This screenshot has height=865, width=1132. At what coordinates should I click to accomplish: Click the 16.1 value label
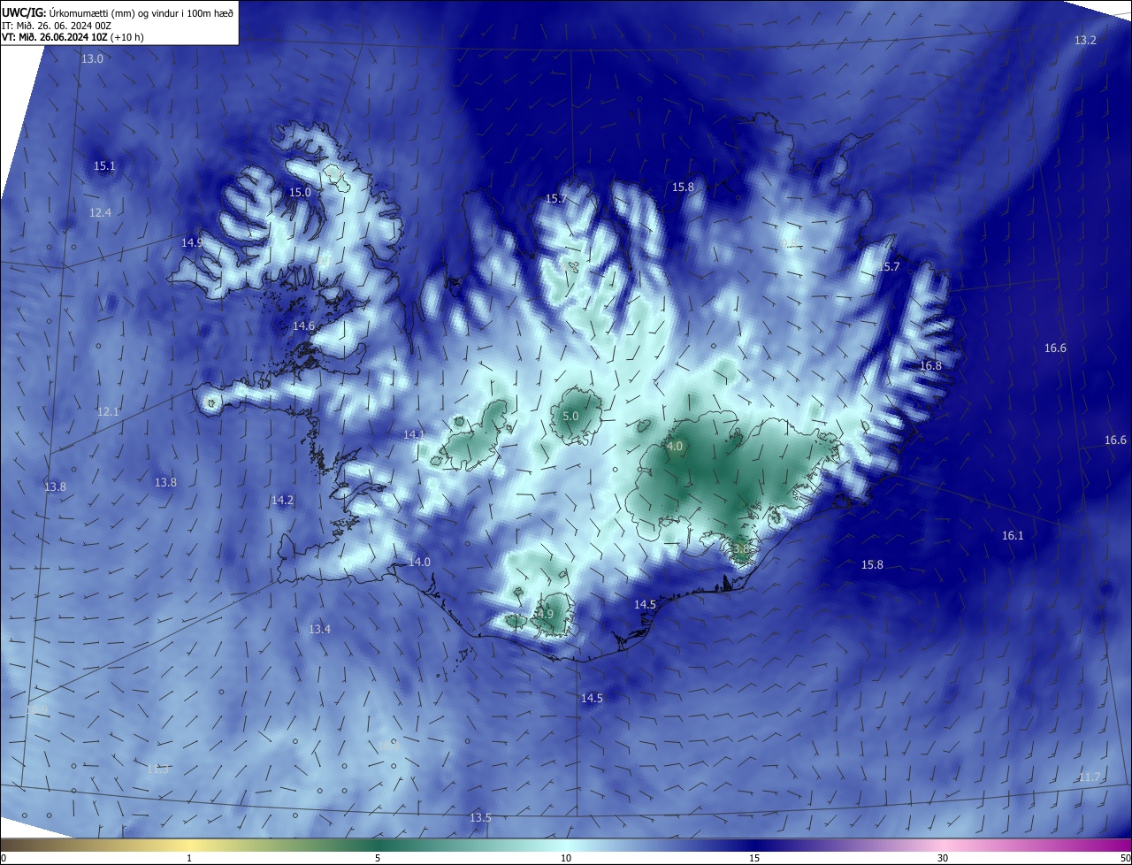coord(1013,535)
